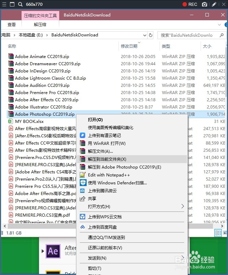Open the 压缩的文件夹工具 ribbon tab
The image size is (228, 275).
point(40,15)
